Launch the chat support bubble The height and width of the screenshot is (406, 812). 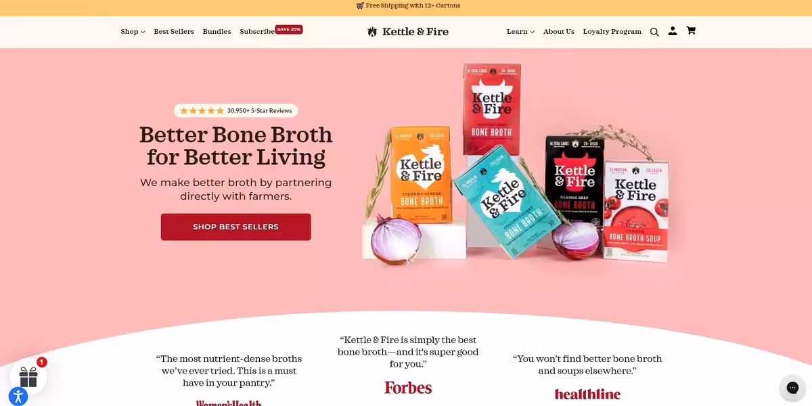pyautogui.click(x=792, y=388)
